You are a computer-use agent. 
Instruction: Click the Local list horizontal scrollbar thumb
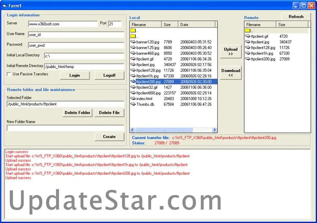[164, 130]
